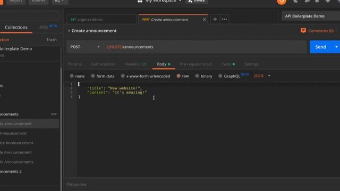Open the tab options ellipsis menu
Image resolution: width=340 pixels, height=191 pixels.
[224, 19]
